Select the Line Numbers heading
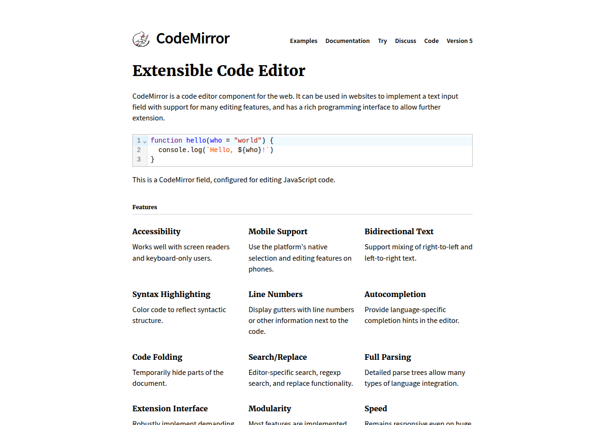The image size is (605, 425). (x=276, y=294)
